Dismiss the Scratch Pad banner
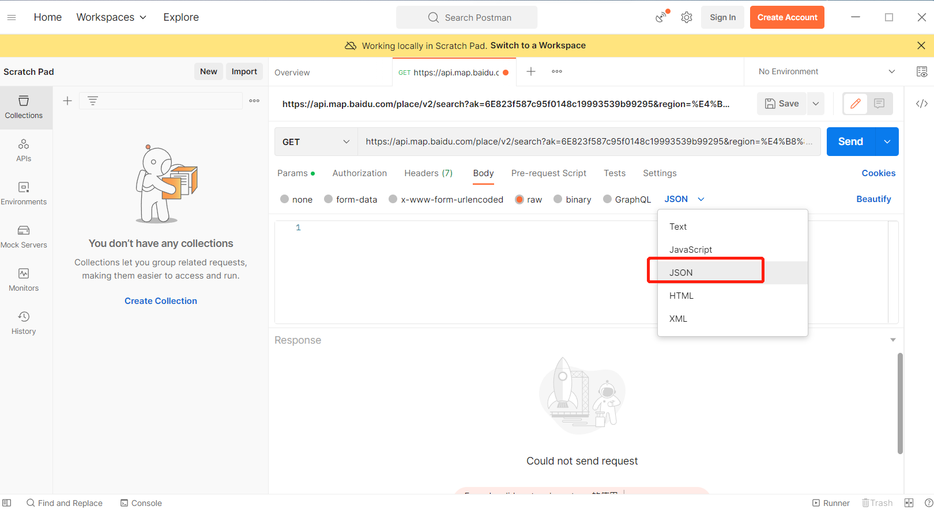 pos(921,45)
